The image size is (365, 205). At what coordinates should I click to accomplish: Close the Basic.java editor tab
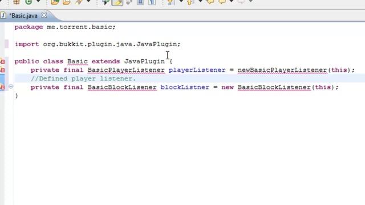[x=44, y=15]
